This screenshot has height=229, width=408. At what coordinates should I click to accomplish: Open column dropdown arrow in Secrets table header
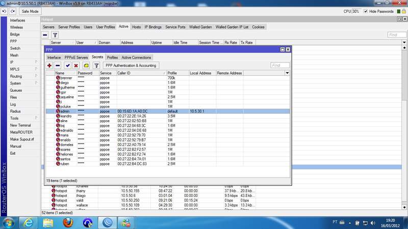pos(287,73)
